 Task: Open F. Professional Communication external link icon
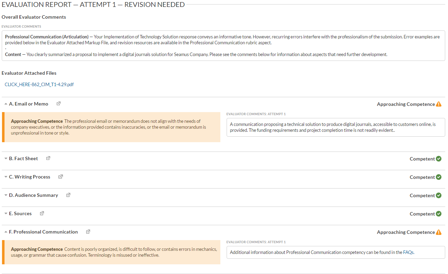(x=88, y=231)
